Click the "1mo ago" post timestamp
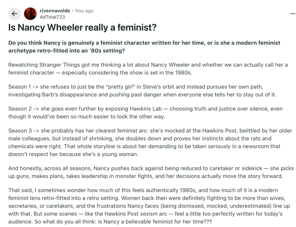Image resolution: width=296 pixels, height=227 pixels. pyautogui.click(x=84, y=11)
